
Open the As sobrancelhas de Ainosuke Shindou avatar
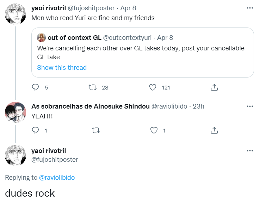pyautogui.click(x=16, y=113)
